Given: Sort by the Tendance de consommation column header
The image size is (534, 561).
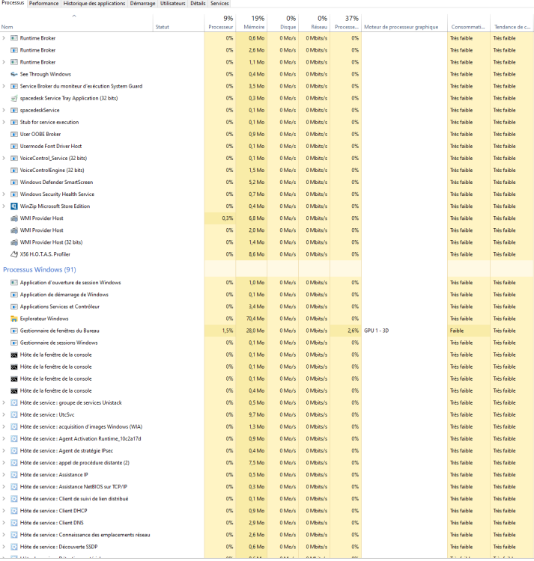Looking at the screenshot, I should tap(512, 22).
